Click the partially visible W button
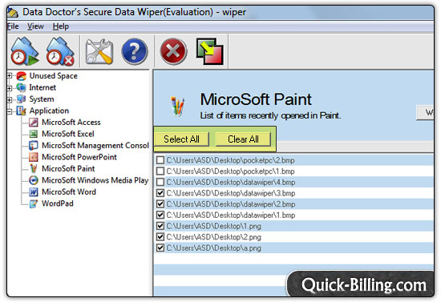This screenshot has height=302, width=441. pyautogui.click(x=425, y=113)
